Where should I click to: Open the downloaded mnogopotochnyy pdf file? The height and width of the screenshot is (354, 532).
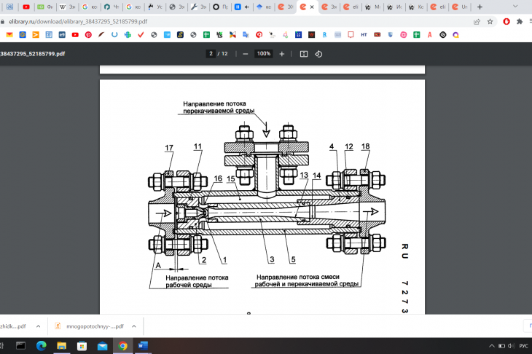90,326
